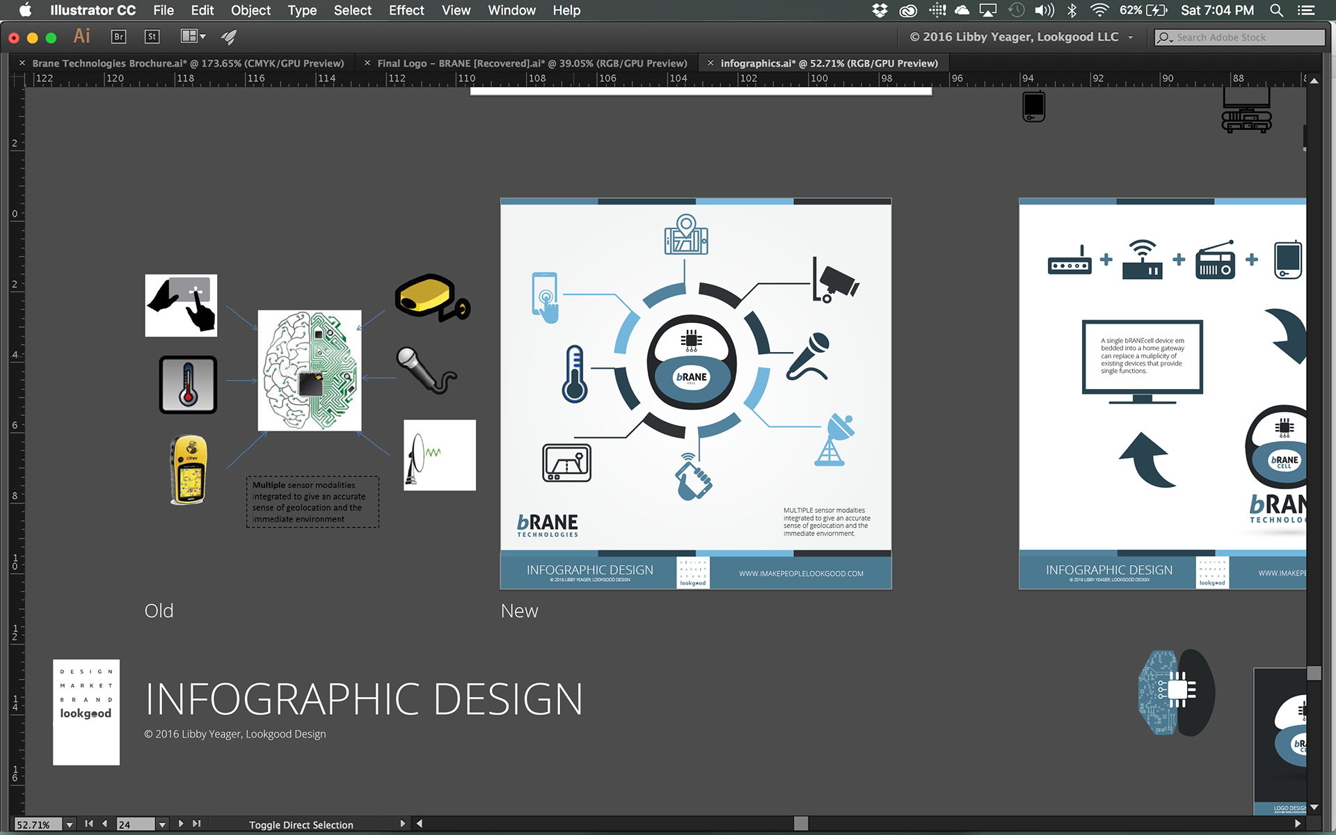Click the Arrange Documents layout icon
This screenshot has width=1336, height=835.
pyautogui.click(x=189, y=36)
